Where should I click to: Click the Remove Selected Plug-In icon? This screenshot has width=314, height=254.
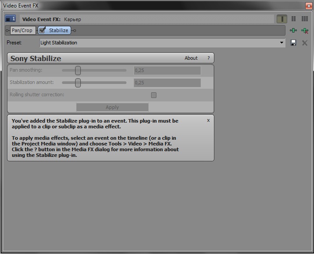tap(304, 30)
